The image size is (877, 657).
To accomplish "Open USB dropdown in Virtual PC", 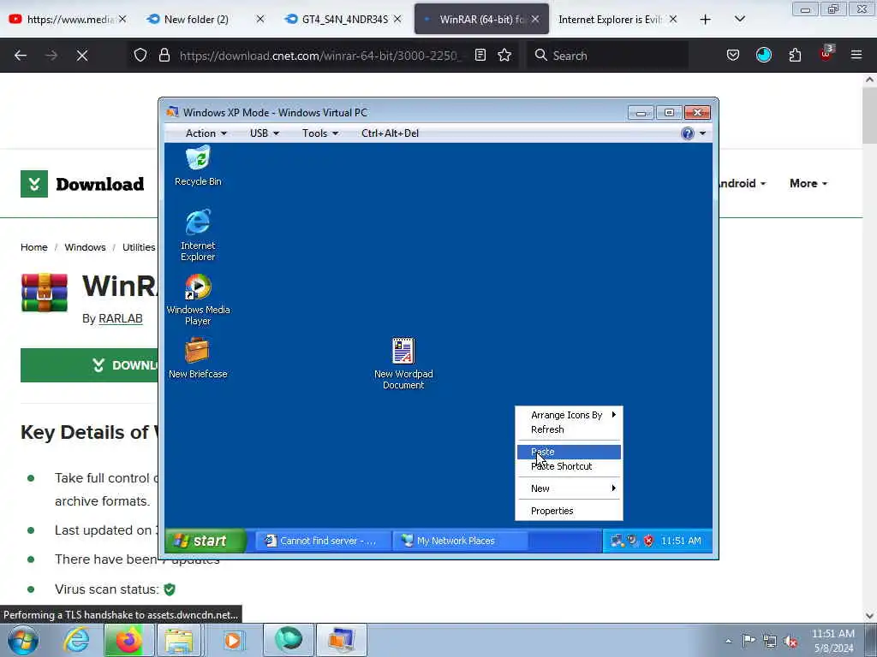I will click(264, 133).
